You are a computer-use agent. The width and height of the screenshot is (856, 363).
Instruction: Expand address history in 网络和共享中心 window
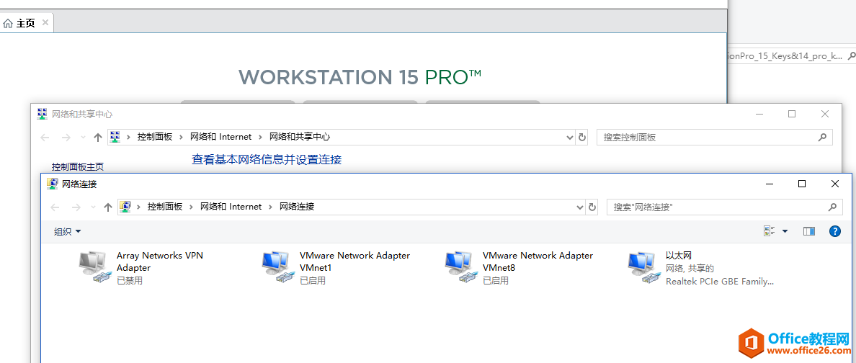tap(571, 138)
